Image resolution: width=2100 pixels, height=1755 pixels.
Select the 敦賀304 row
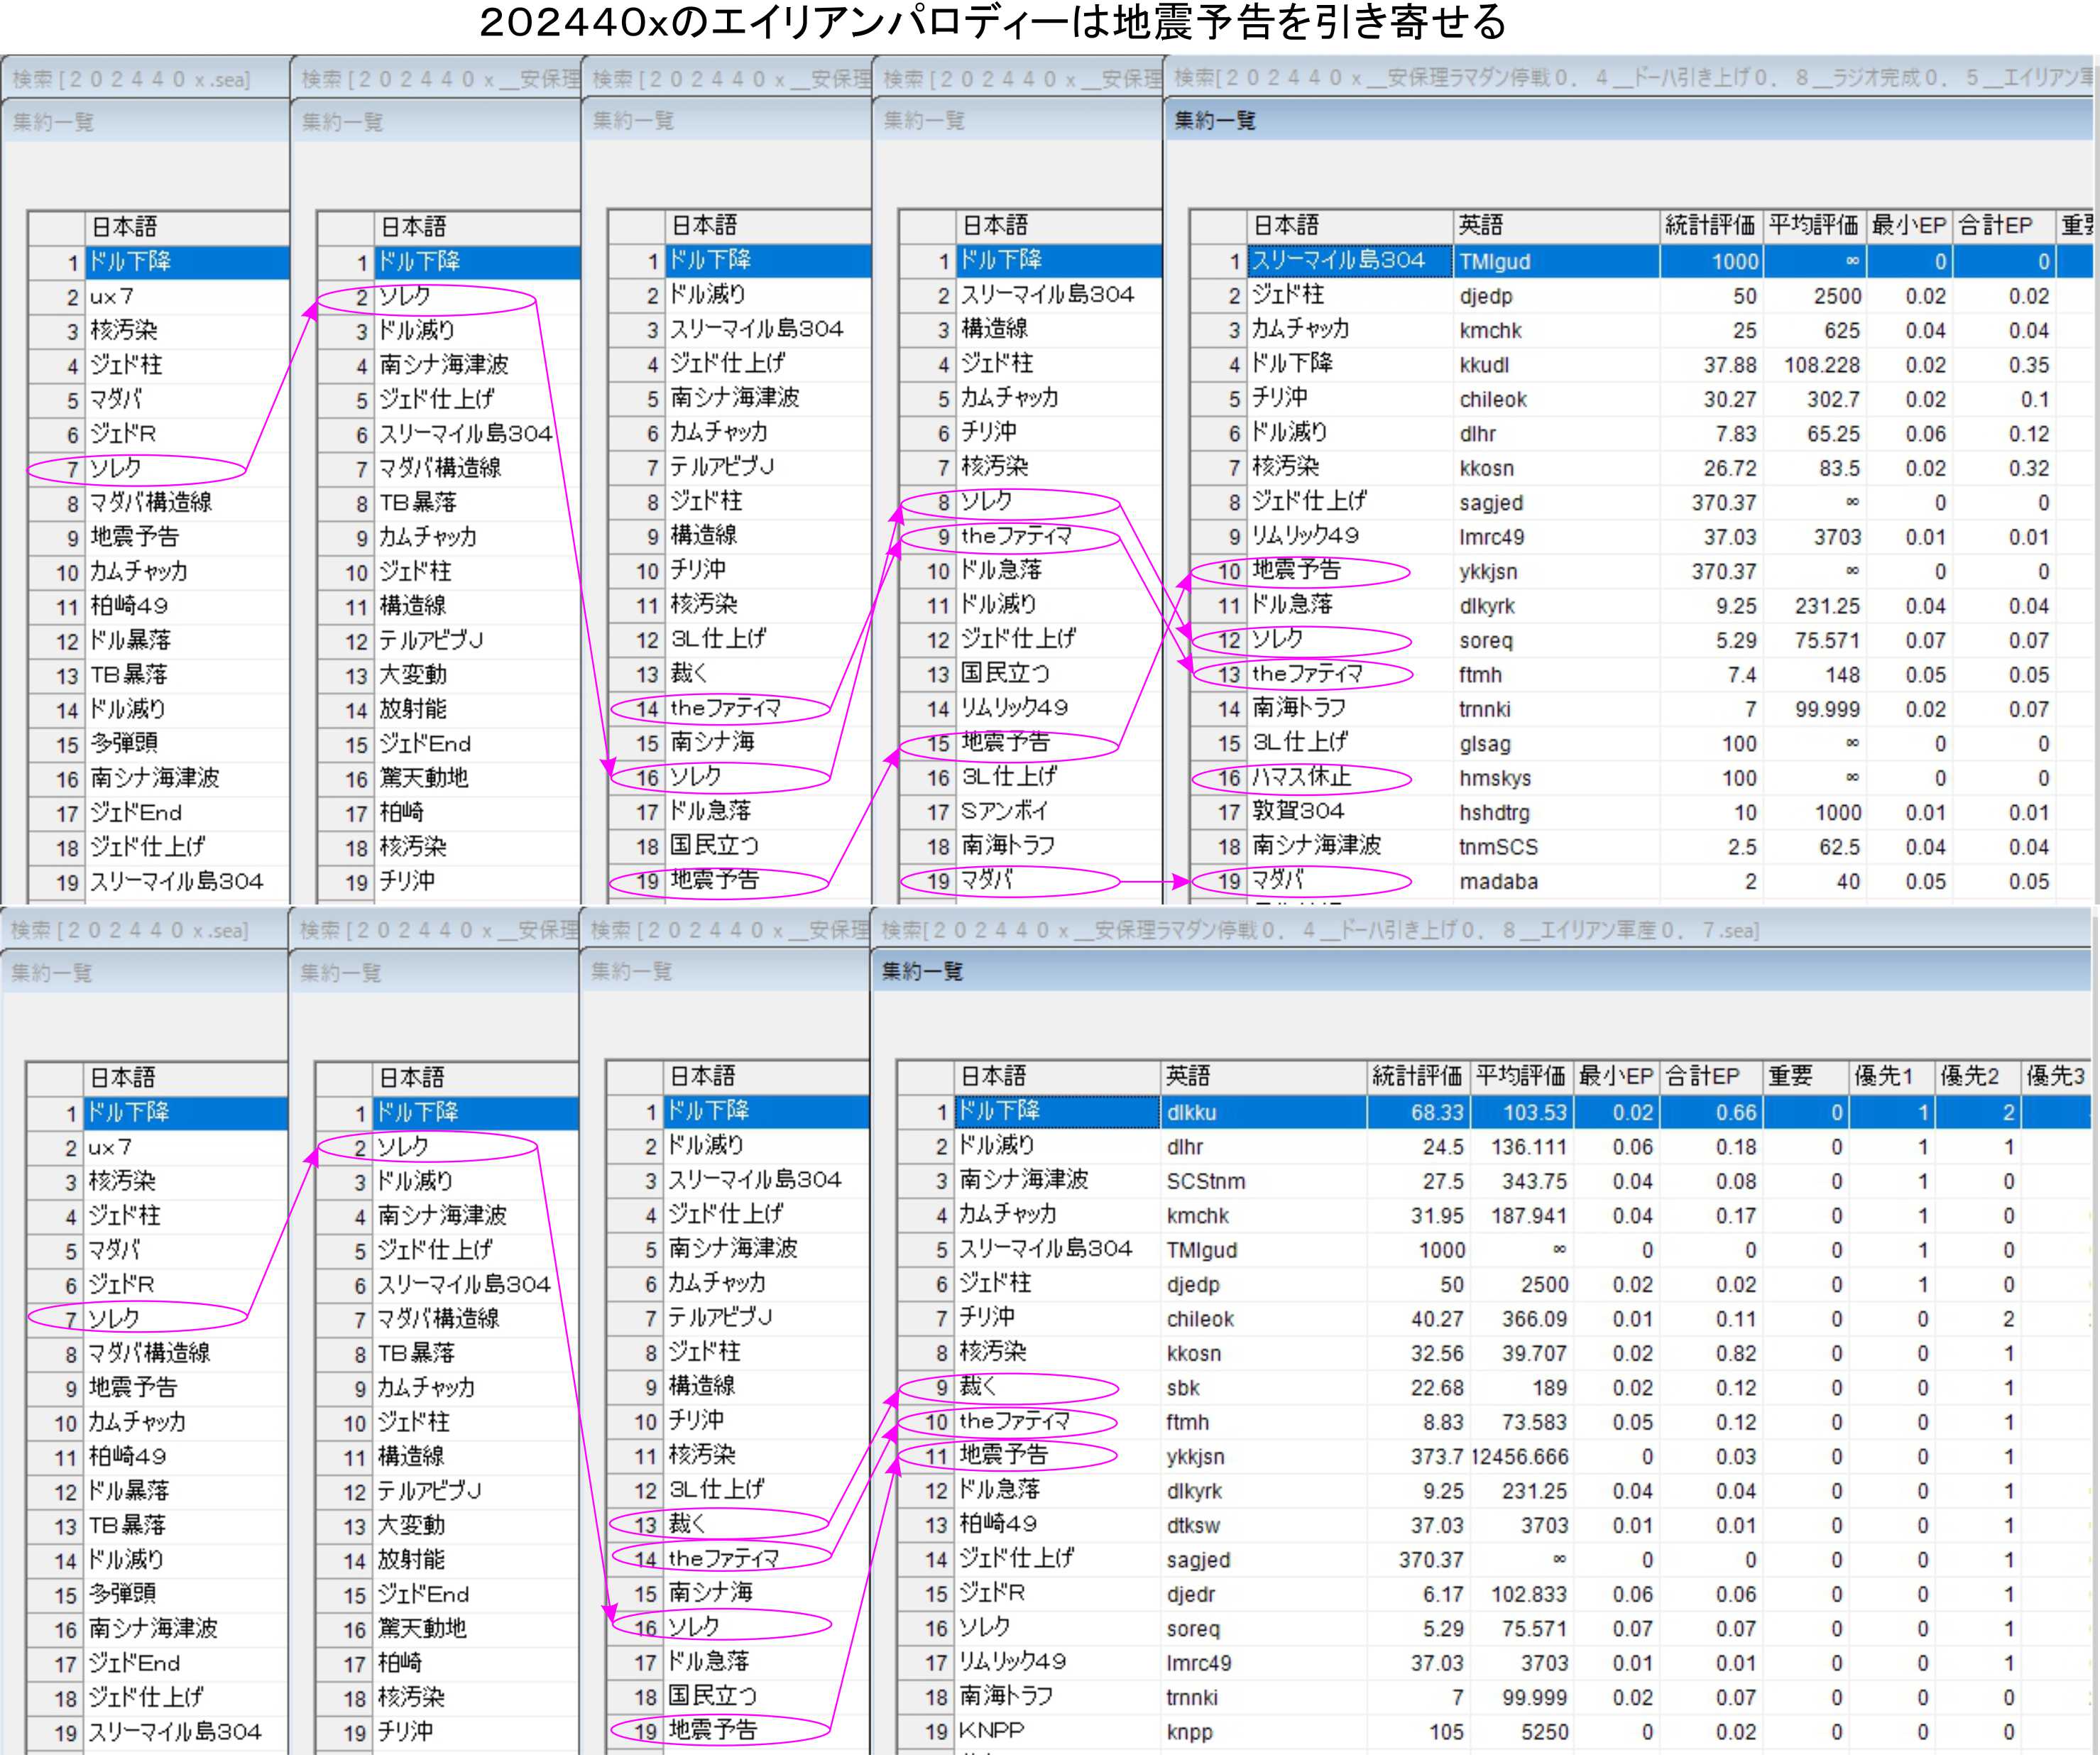(1640, 812)
